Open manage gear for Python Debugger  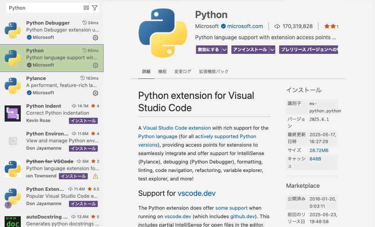click(x=95, y=38)
